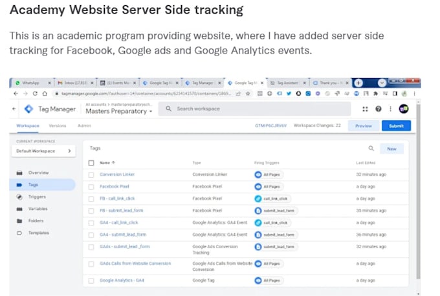Image resolution: width=440 pixels, height=296 pixels.
Task: Check the Conversion Linker tag checkbox
Action: pos(91,174)
